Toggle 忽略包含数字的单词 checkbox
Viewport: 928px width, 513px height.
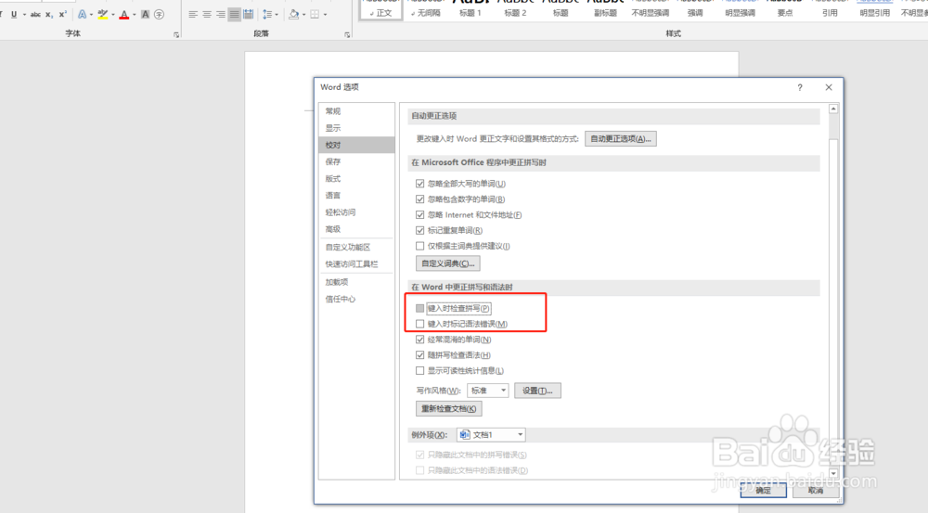pyautogui.click(x=419, y=199)
